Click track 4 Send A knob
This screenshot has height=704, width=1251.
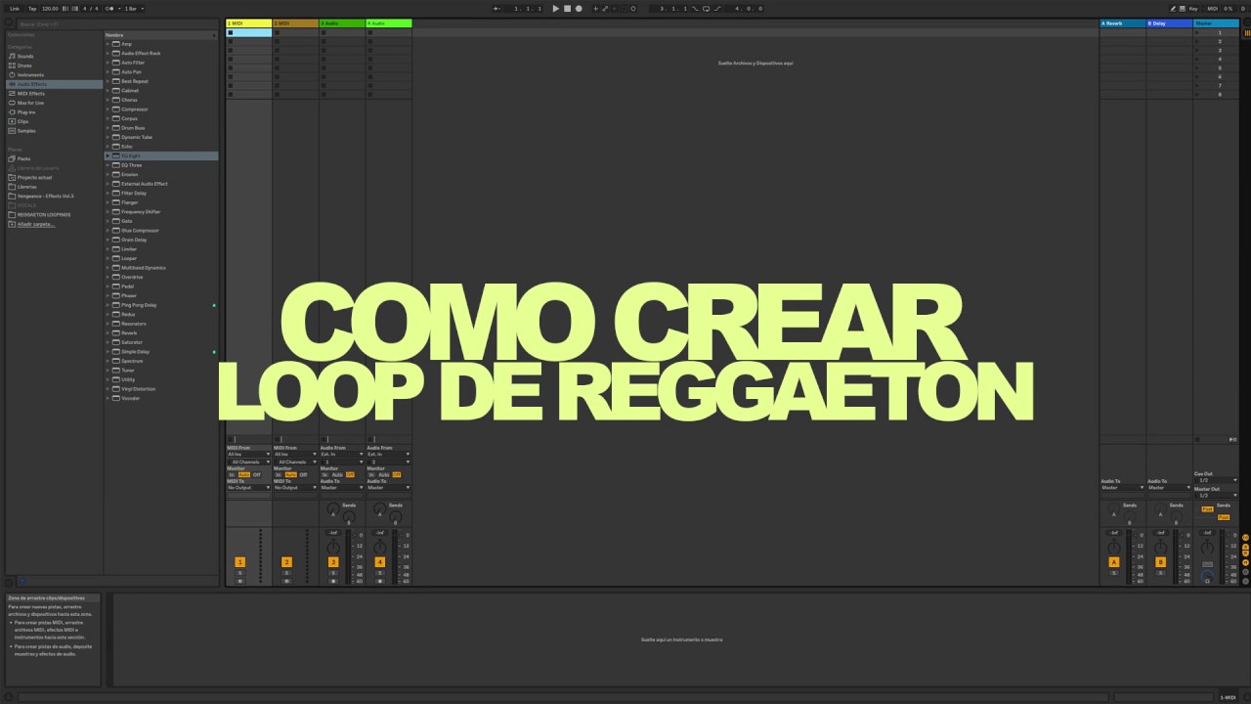pos(379,509)
